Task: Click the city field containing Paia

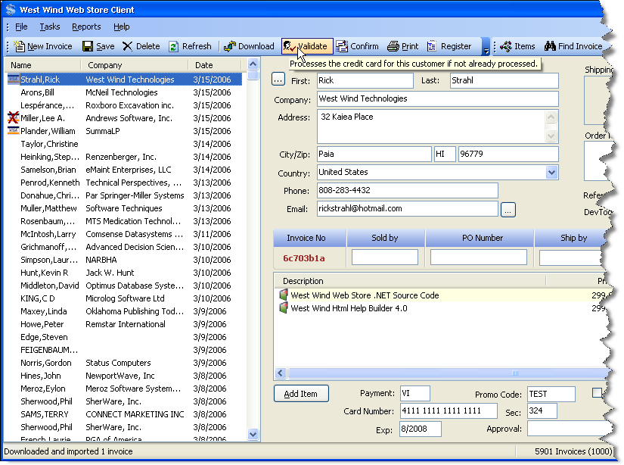Action: [x=374, y=154]
